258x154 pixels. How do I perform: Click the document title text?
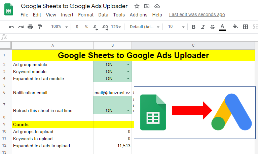74,6
